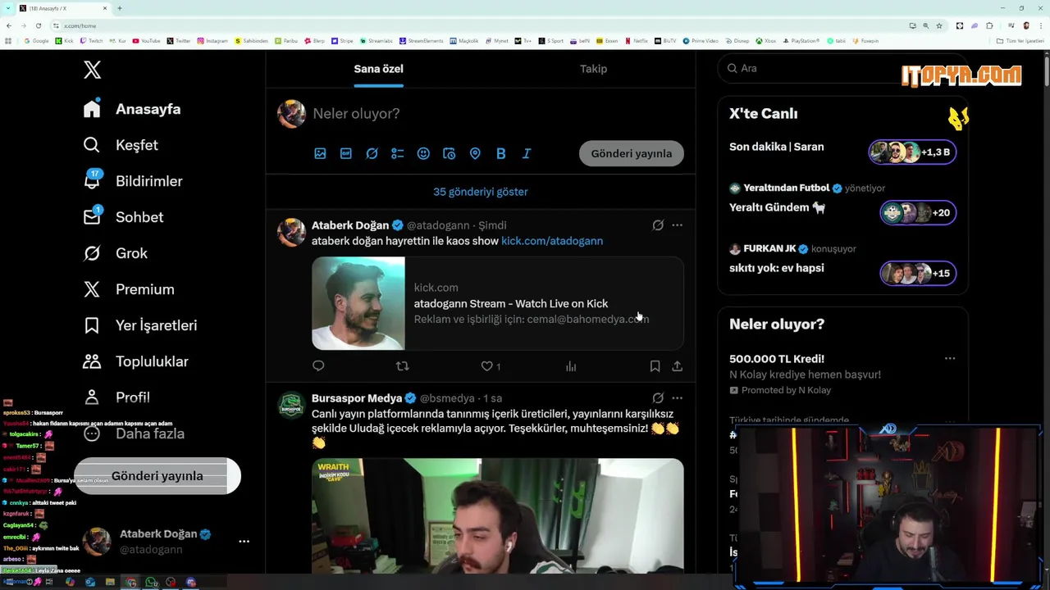Viewport: 1050px width, 590px height.
Task: Open Chrome three-dot menu
Action: (1041, 25)
